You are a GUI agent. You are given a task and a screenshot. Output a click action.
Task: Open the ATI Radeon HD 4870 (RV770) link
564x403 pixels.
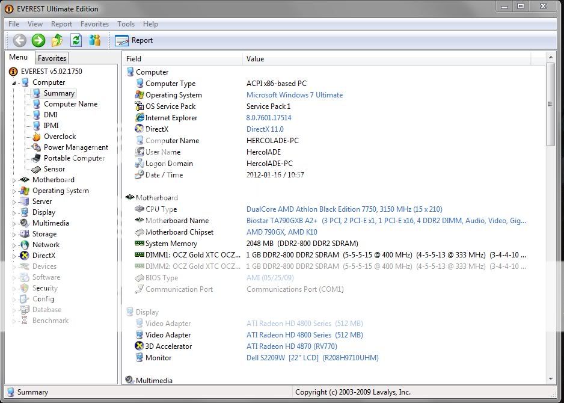292,346
